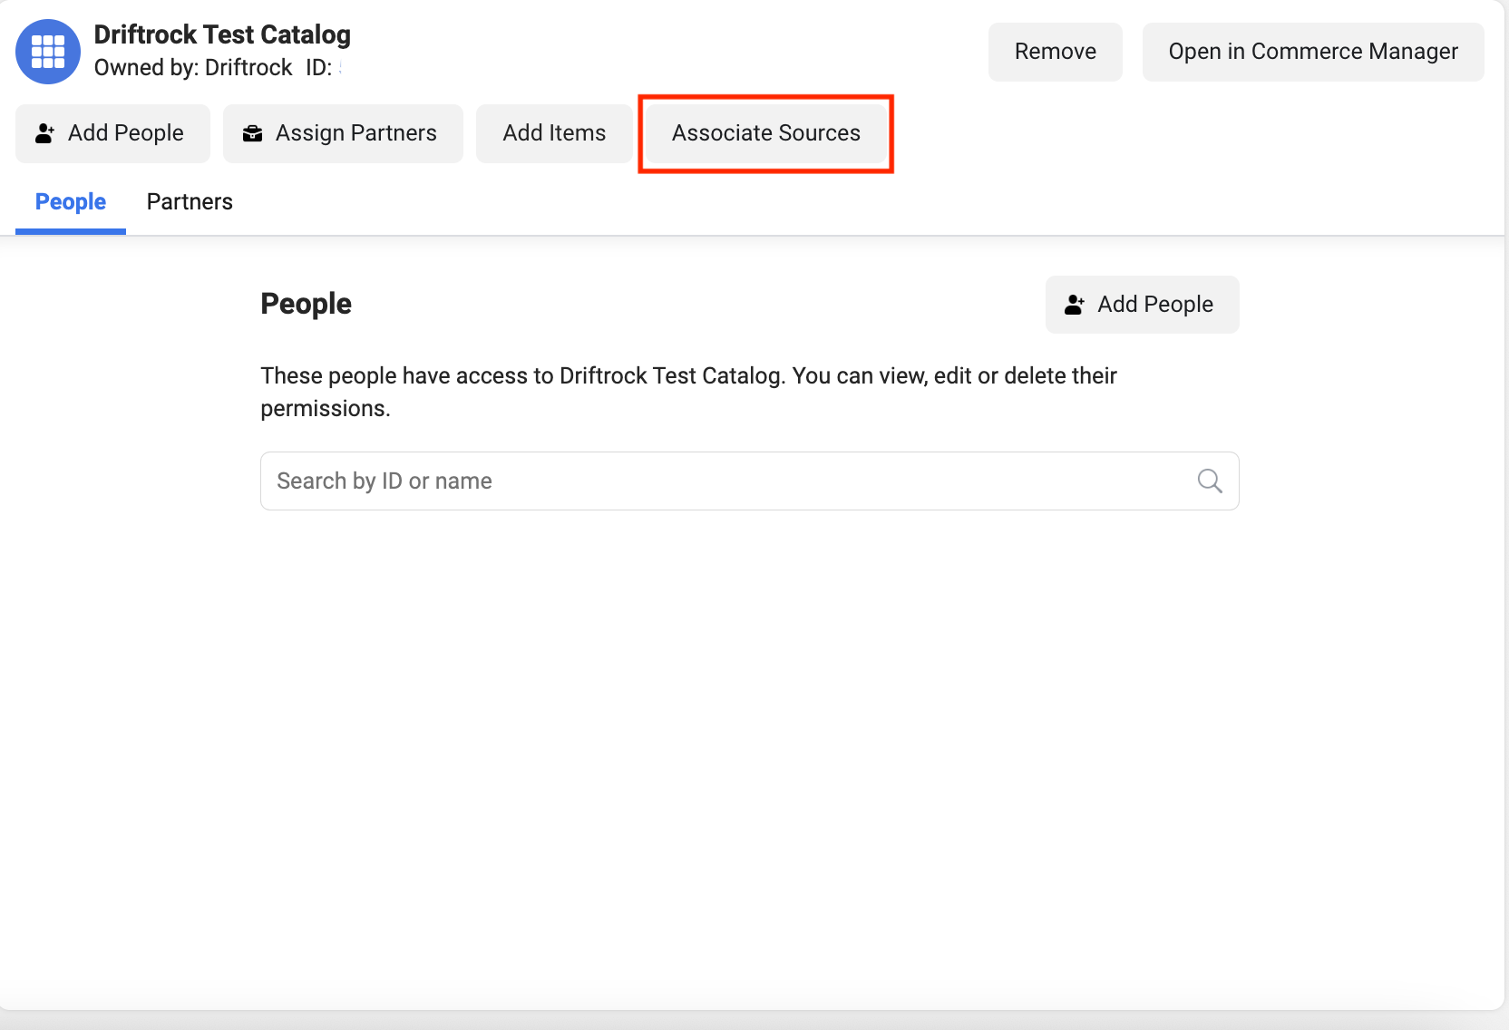The image size is (1509, 1030).
Task: Open catalog in Commerce Manager
Action: [1313, 52]
